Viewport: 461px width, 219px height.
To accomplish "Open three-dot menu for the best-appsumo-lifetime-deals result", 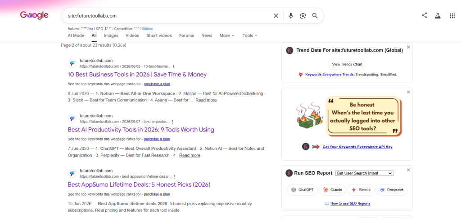I will click(x=175, y=177).
